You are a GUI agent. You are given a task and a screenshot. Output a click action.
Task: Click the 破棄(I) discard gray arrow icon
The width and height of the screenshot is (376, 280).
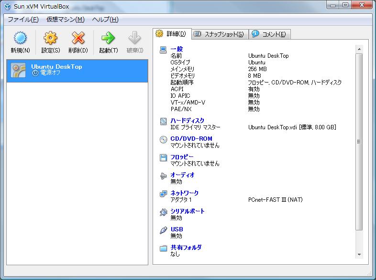click(x=134, y=38)
